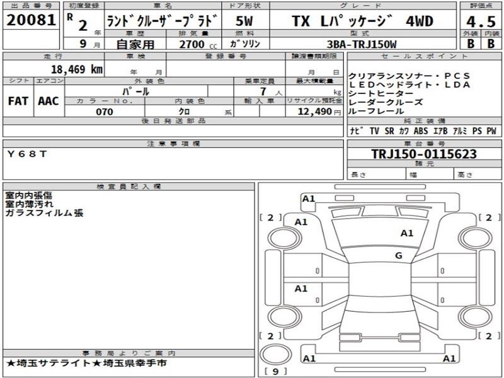Screen dimensions: 504x378
Task: Select equipment code カワ
Action: (404, 131)
